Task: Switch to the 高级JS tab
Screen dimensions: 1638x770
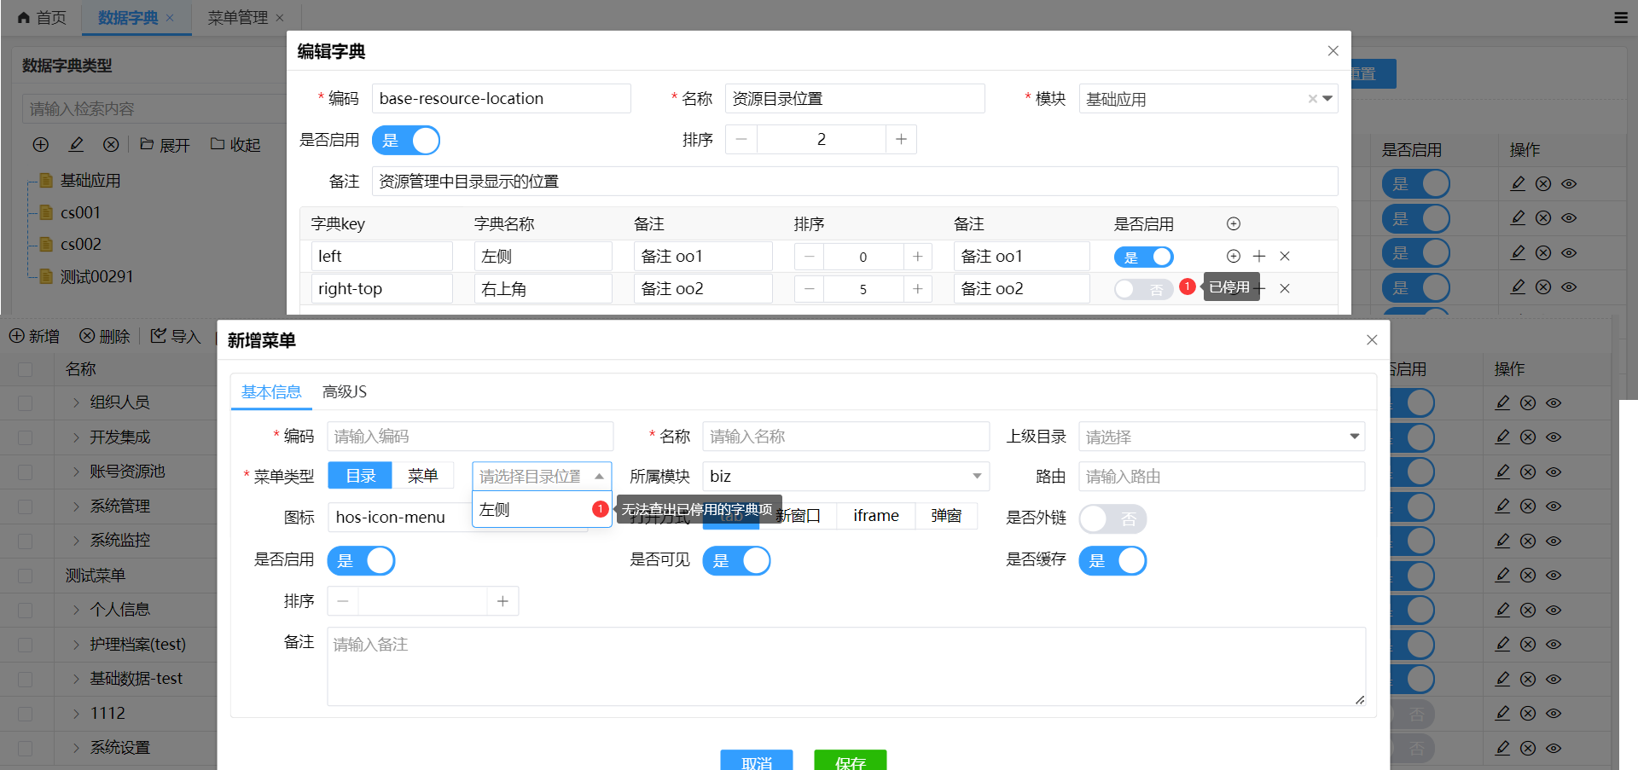Action: [345, 391]
